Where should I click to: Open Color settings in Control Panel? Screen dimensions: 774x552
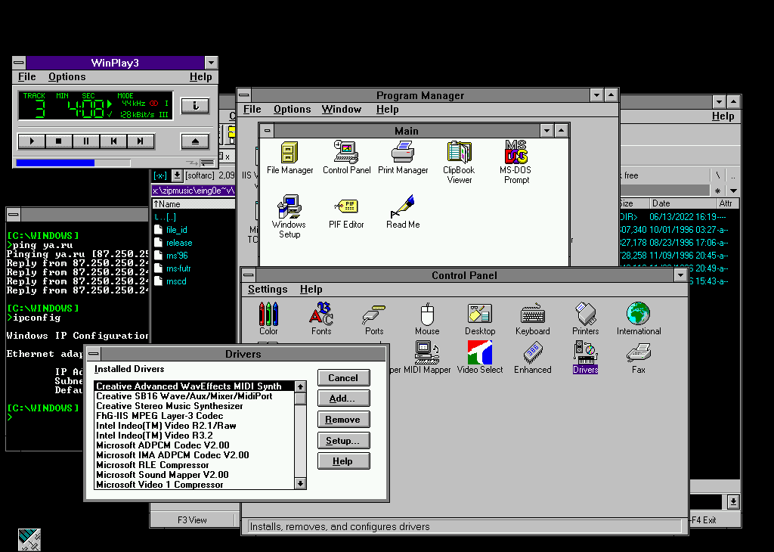tap(268, 318)
